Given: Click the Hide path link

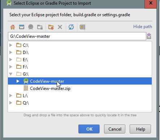Looking at the screenshot, I should point(143,27).
